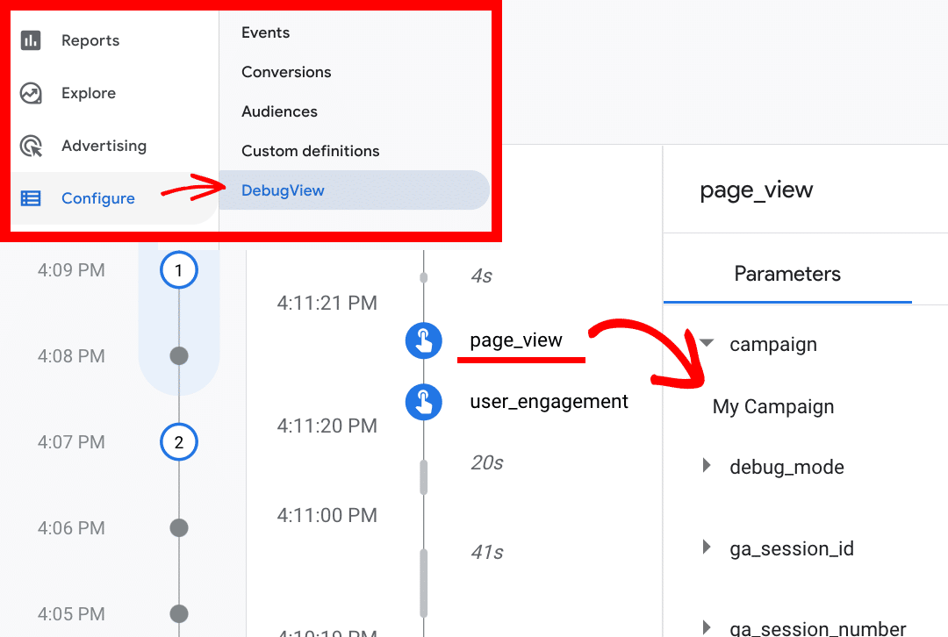Select DebugView in the Configure submenu
This screenshot has height=637, width=948.
(x=283, y=190)
